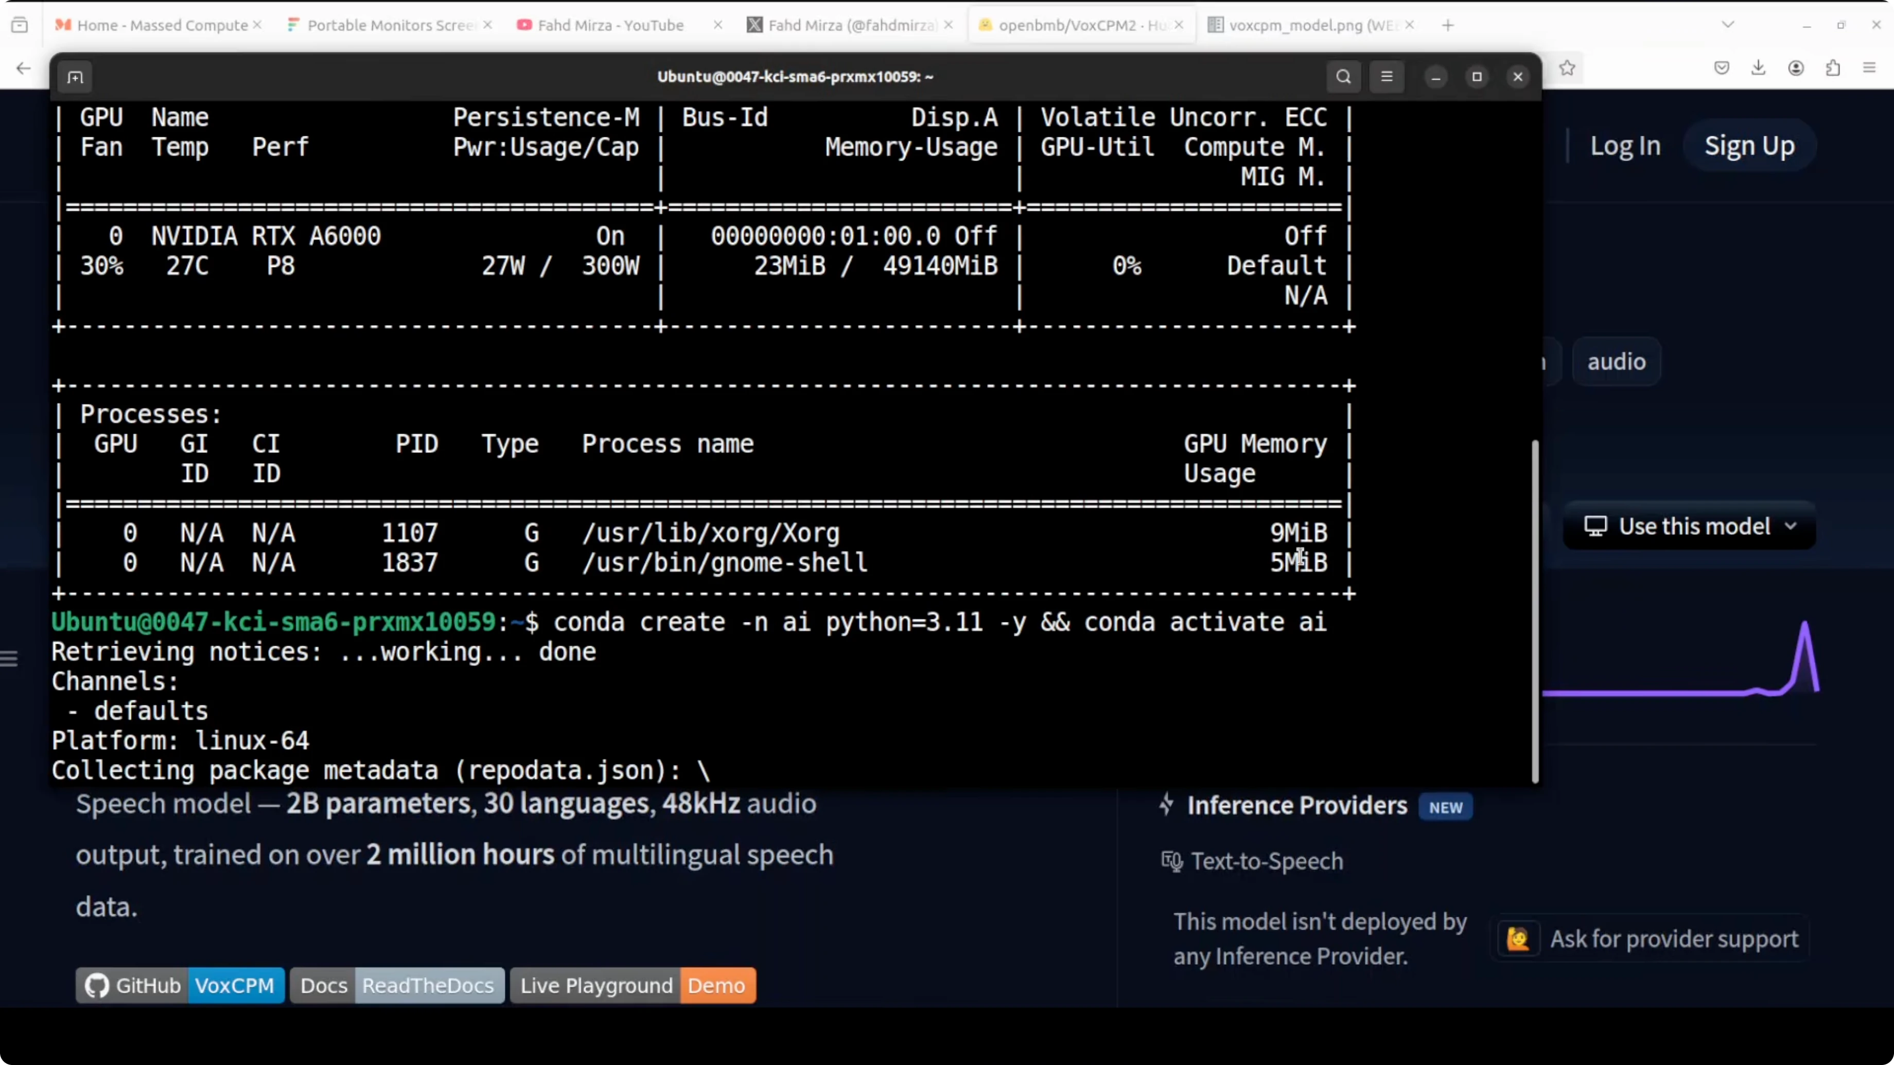Open Firefox application menu icon
This screenshot has height=1065, width=1894.
pyautogui.click(x=1870, y=68)
